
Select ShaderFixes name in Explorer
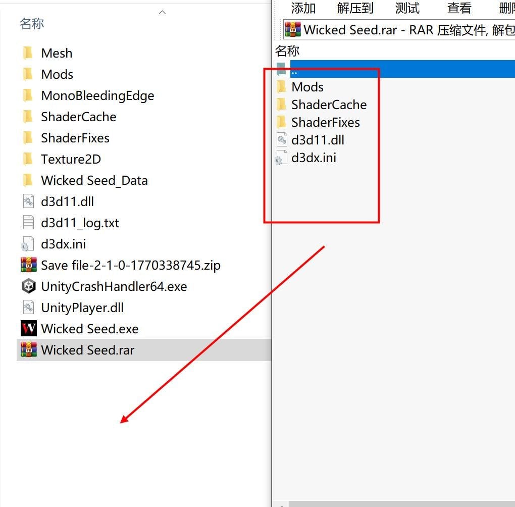(x=75, y=138)
